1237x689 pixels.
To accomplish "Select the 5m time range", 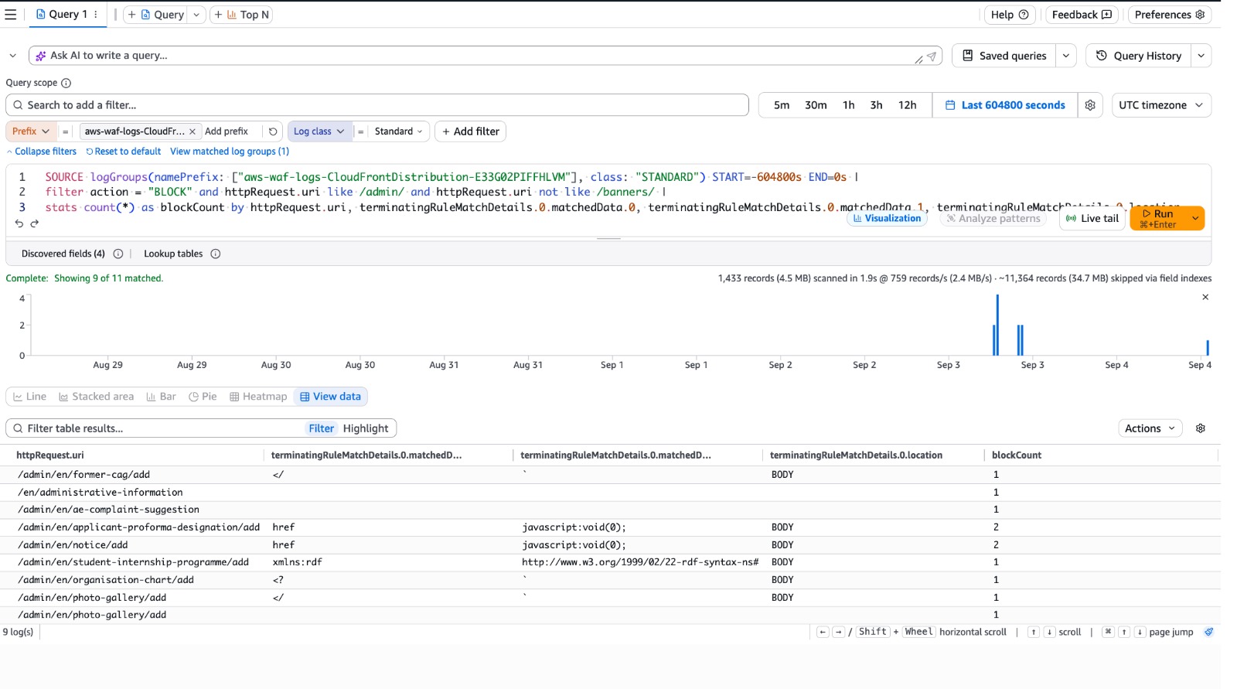I will 782,105.
